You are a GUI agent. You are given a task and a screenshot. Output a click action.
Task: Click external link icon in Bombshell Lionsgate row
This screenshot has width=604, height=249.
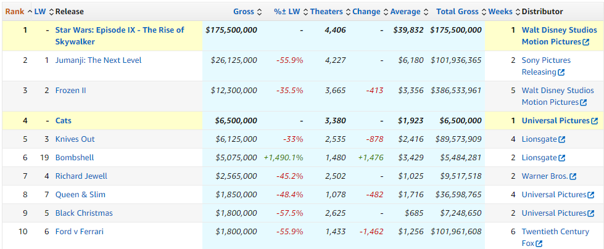[x=561, y=158]
